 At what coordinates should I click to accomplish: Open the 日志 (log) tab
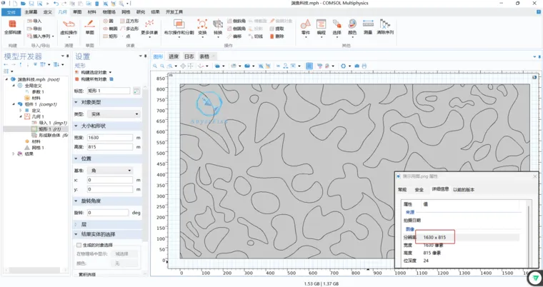pyautogui.click(x=189, y=56)
